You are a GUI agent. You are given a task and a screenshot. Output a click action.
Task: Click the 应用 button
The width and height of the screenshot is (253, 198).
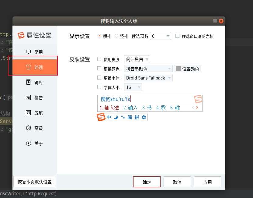coord(207,182)
